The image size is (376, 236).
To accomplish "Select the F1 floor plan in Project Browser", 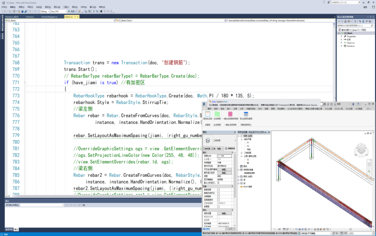I will [x=248, y=142].
